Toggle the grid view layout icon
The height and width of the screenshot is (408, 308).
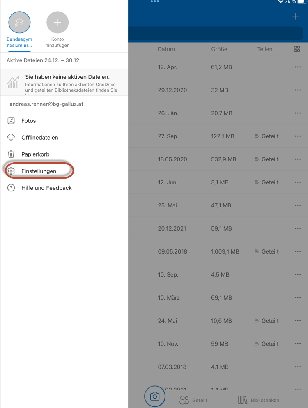coord(297,49)
